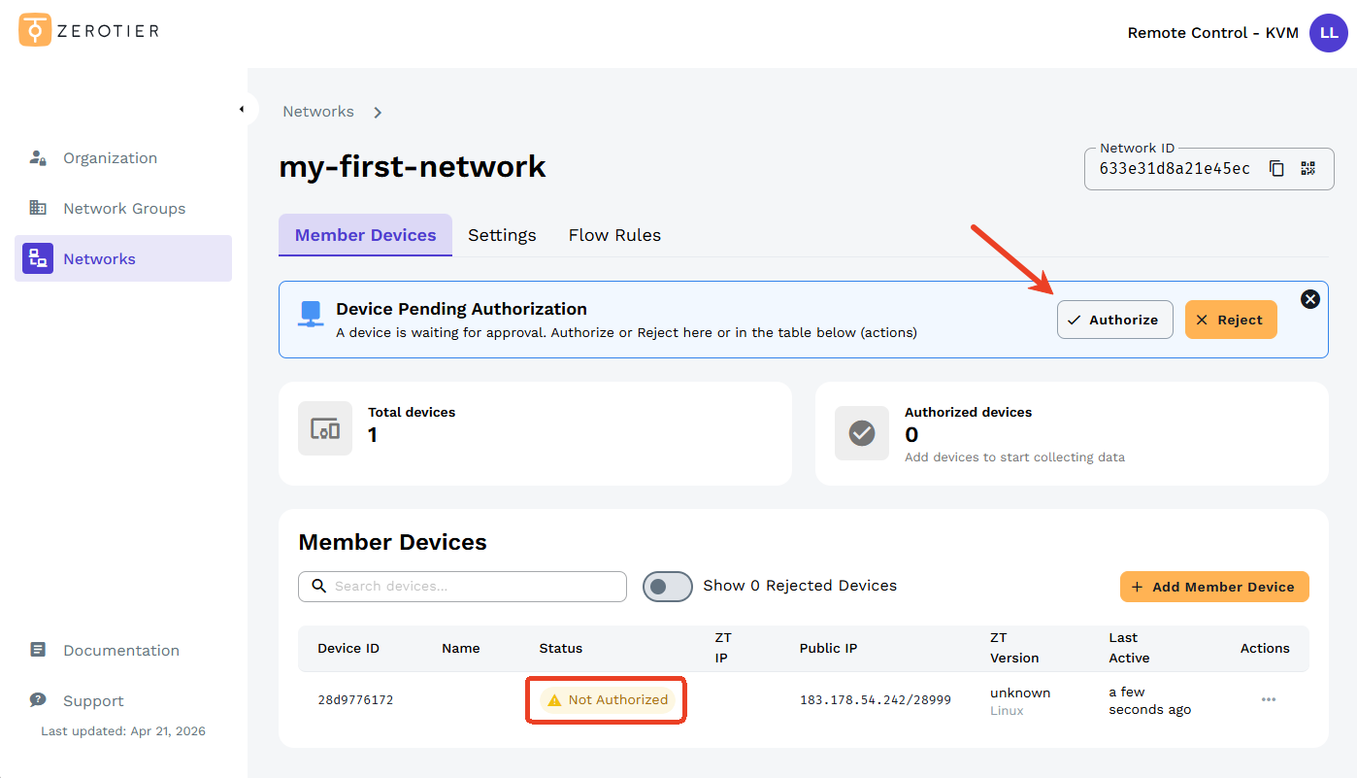Open the Support page
The width and height of the screenshot is (1357, 778).
pos(93,701)
